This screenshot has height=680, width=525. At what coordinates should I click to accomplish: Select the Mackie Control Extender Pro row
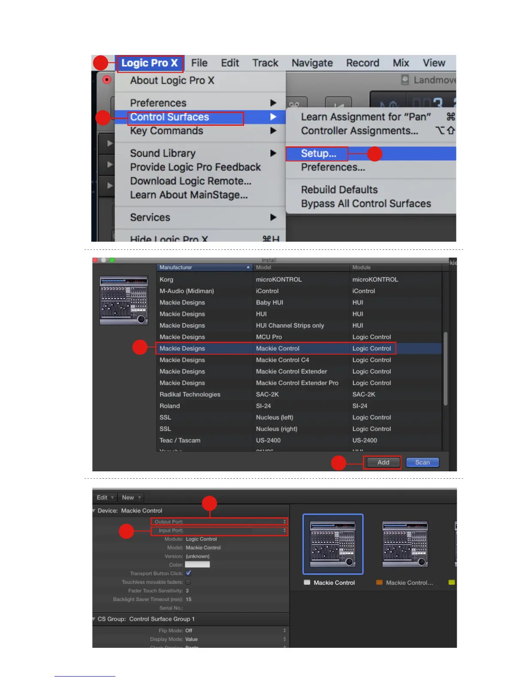pyautogui.click(x=299, y=383)
